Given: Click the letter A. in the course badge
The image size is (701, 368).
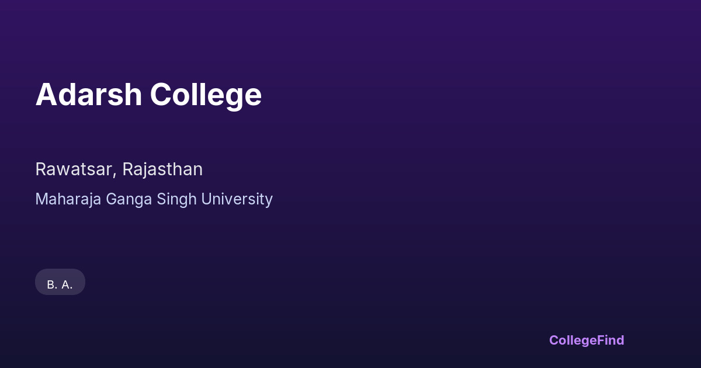Looking at the screenshot, I should pyautogui.click(x=67, y=284).
